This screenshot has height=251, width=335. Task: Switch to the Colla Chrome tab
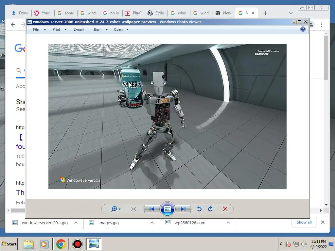(156, 13)
